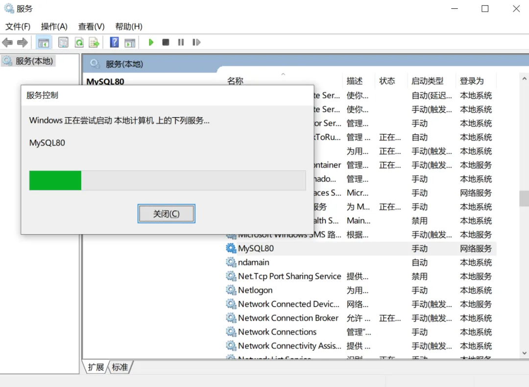The width and height of the screenshot is (529, 387).
Task: Click Main... description cell
Action: (x=358, y=220)
